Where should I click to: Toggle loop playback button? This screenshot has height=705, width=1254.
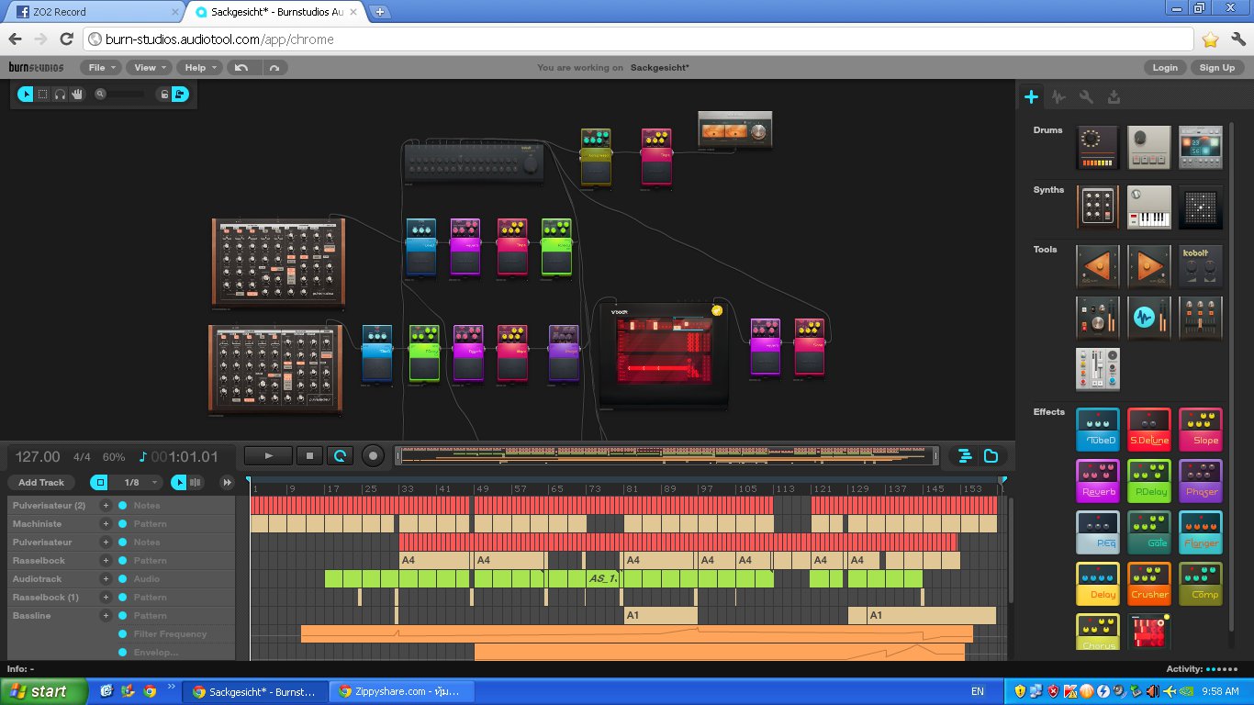click(340, 455)
